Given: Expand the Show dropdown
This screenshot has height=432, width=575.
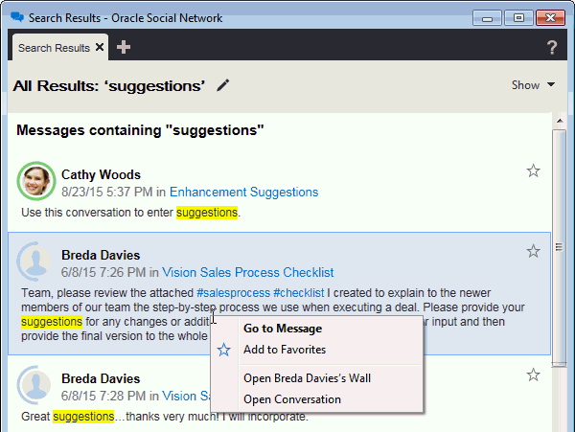Looking at the screenshot, I should tap(534, 85).
